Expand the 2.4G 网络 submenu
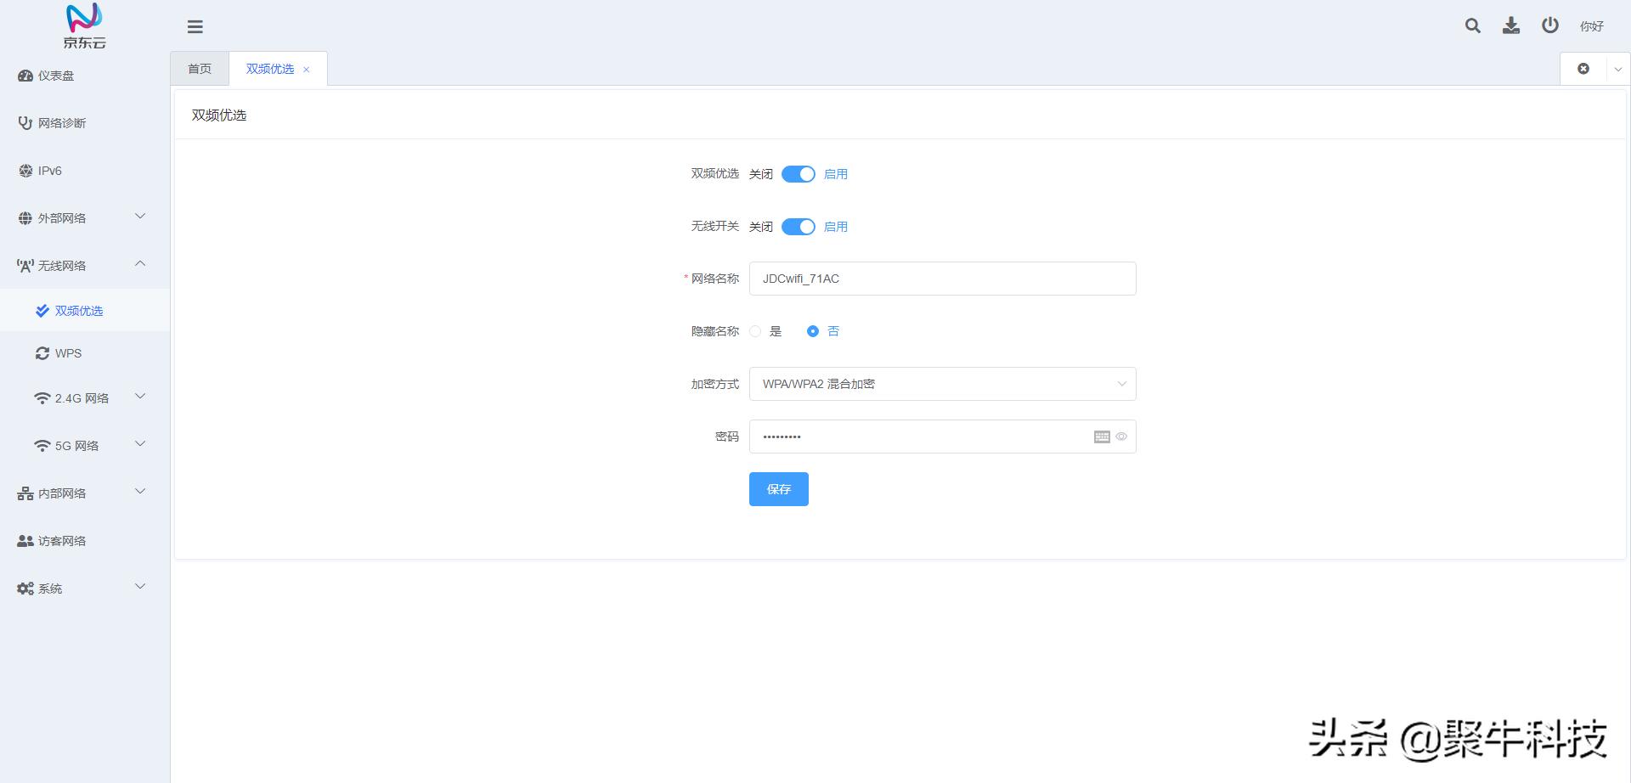This screenshot has width=1631, height=783. (85, 398)
